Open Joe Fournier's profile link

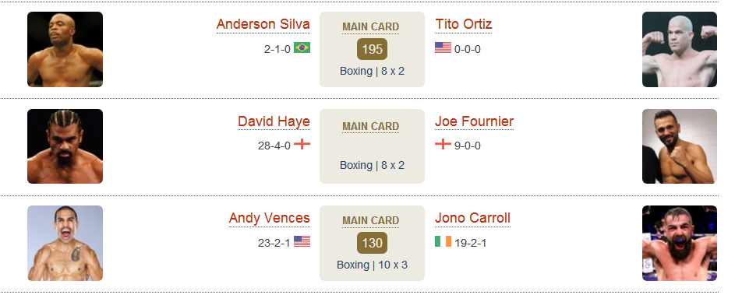point(475,121)
